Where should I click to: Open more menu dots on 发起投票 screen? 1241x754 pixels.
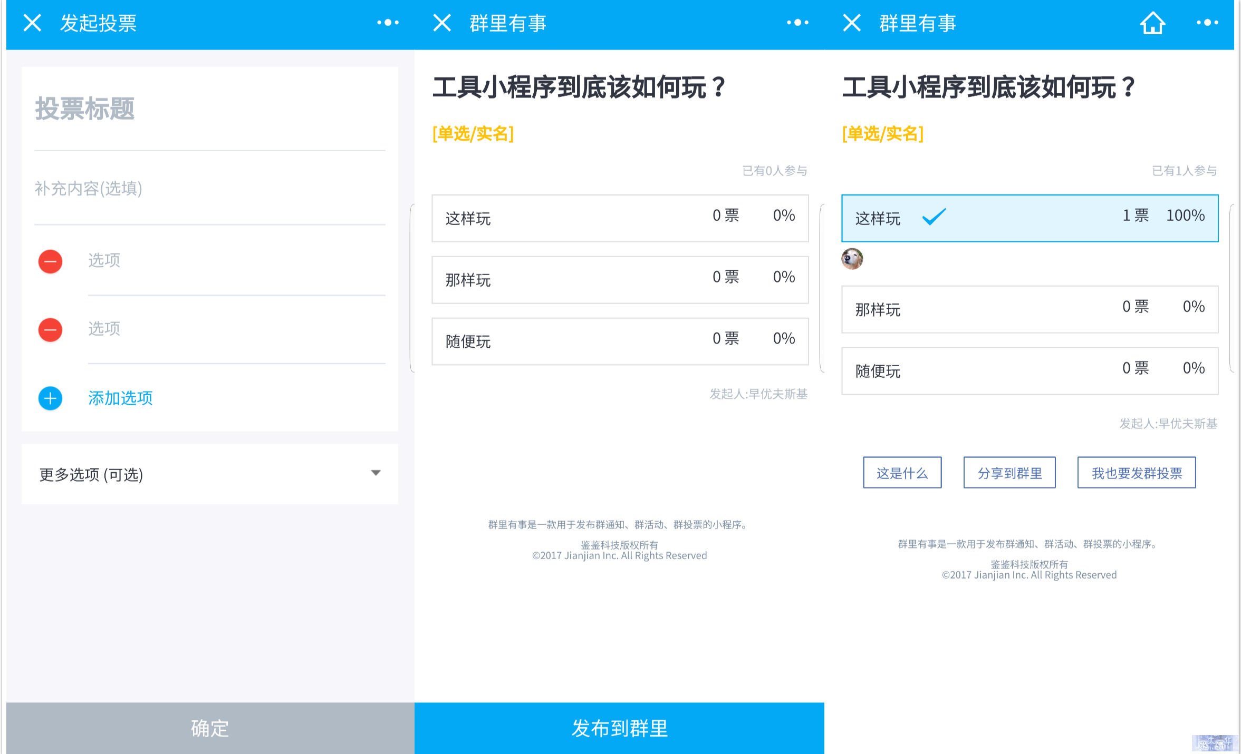[x=388, y=23]
